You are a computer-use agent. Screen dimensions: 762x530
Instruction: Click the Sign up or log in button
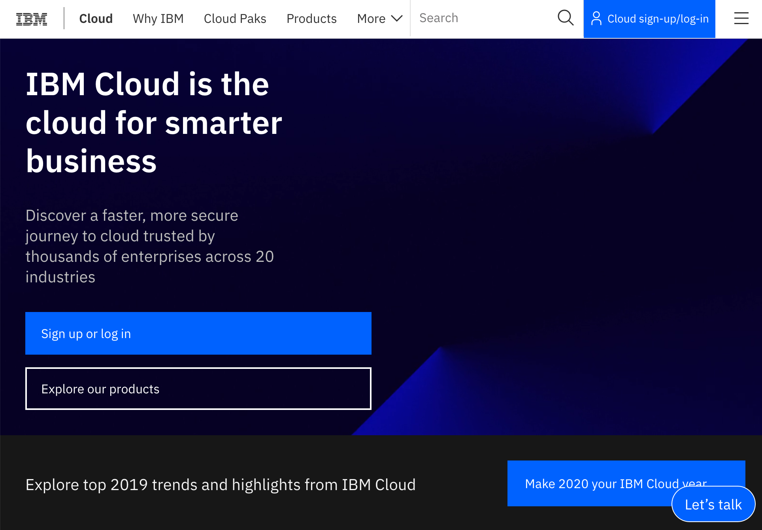point(198,333)
